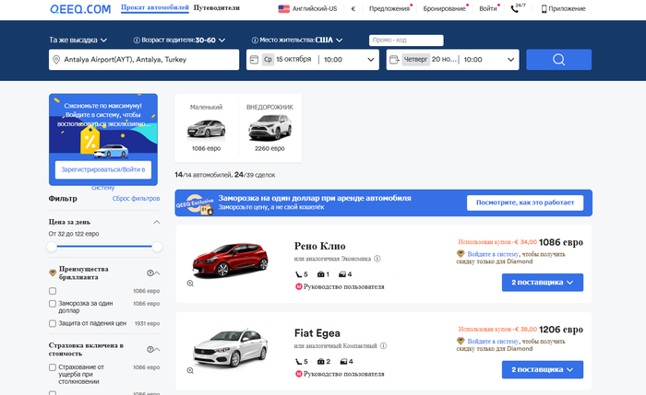
Task: Click the diamond icon beside Преимущества бриллианта
Action: click(x=53, y=273)
